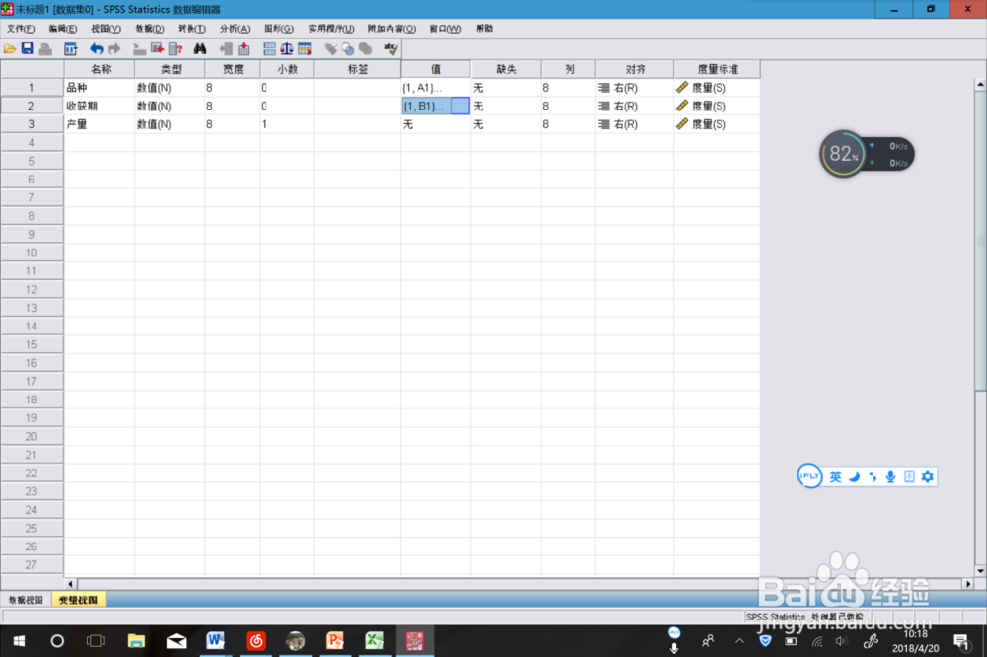Click the vertical scrollbar down arrow
This screenshot has width=987, height=657.
click(x=980, y=571)
